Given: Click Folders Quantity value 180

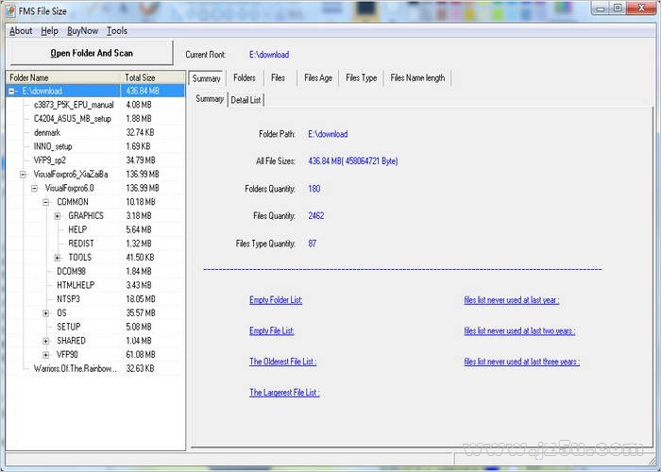Looking at the screenshot, I should (314, 189).
